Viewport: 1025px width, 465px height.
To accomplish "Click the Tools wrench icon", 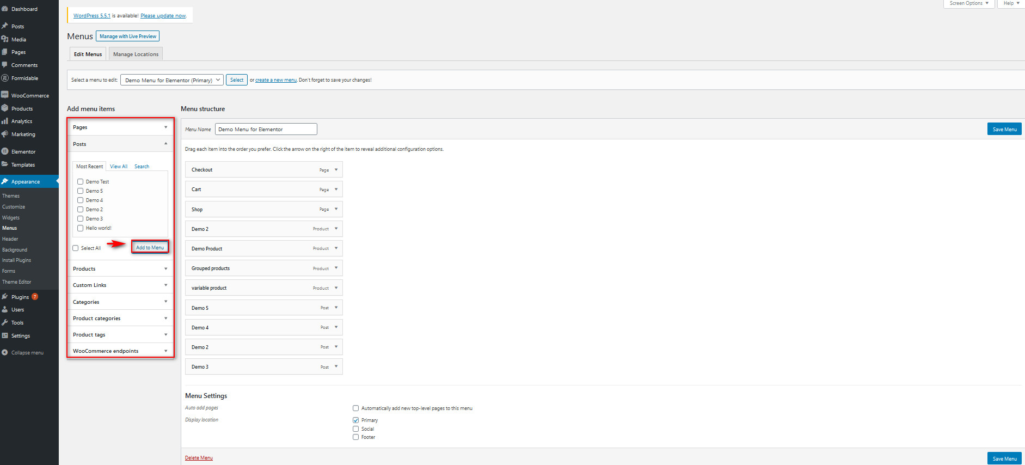I will 5,322.
